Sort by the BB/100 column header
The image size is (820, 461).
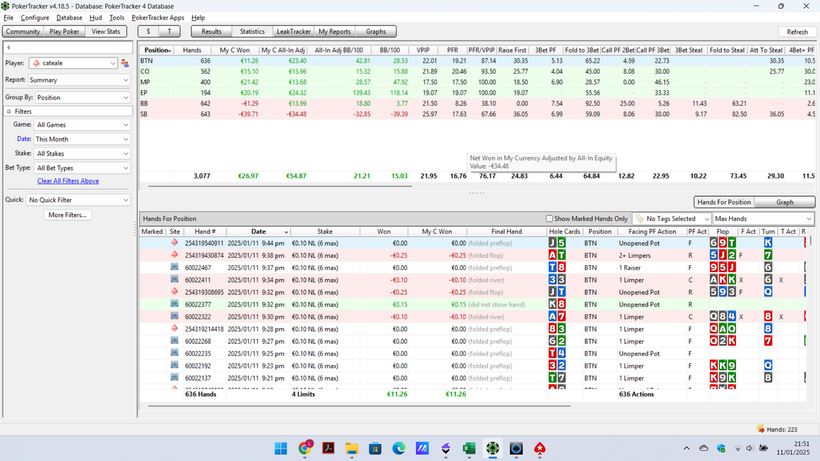(x=390, y=50)
